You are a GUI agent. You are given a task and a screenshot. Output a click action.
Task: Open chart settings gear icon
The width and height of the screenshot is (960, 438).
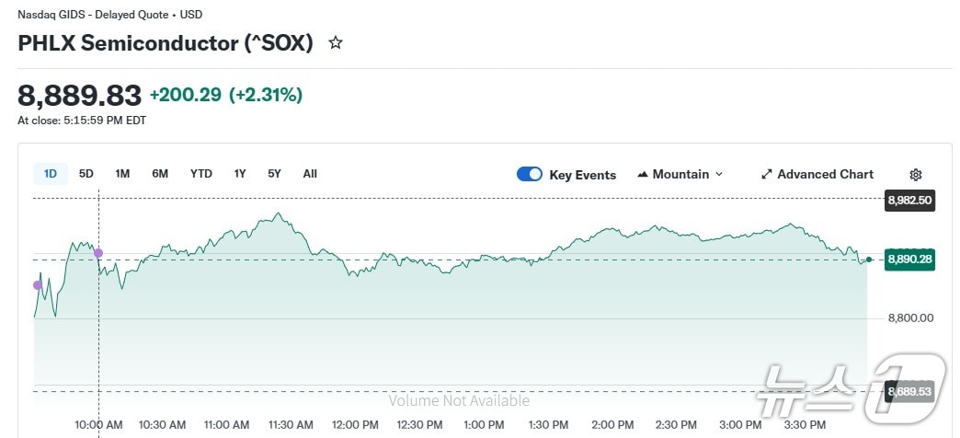click(915, 175)
